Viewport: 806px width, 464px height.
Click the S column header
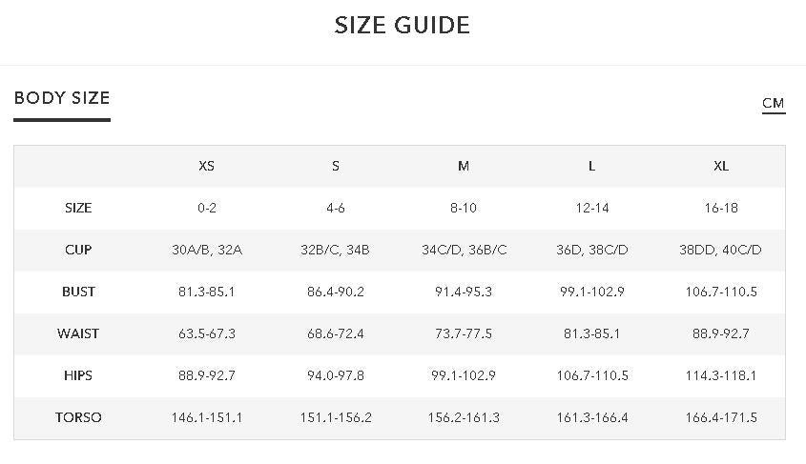pos(336,166)
